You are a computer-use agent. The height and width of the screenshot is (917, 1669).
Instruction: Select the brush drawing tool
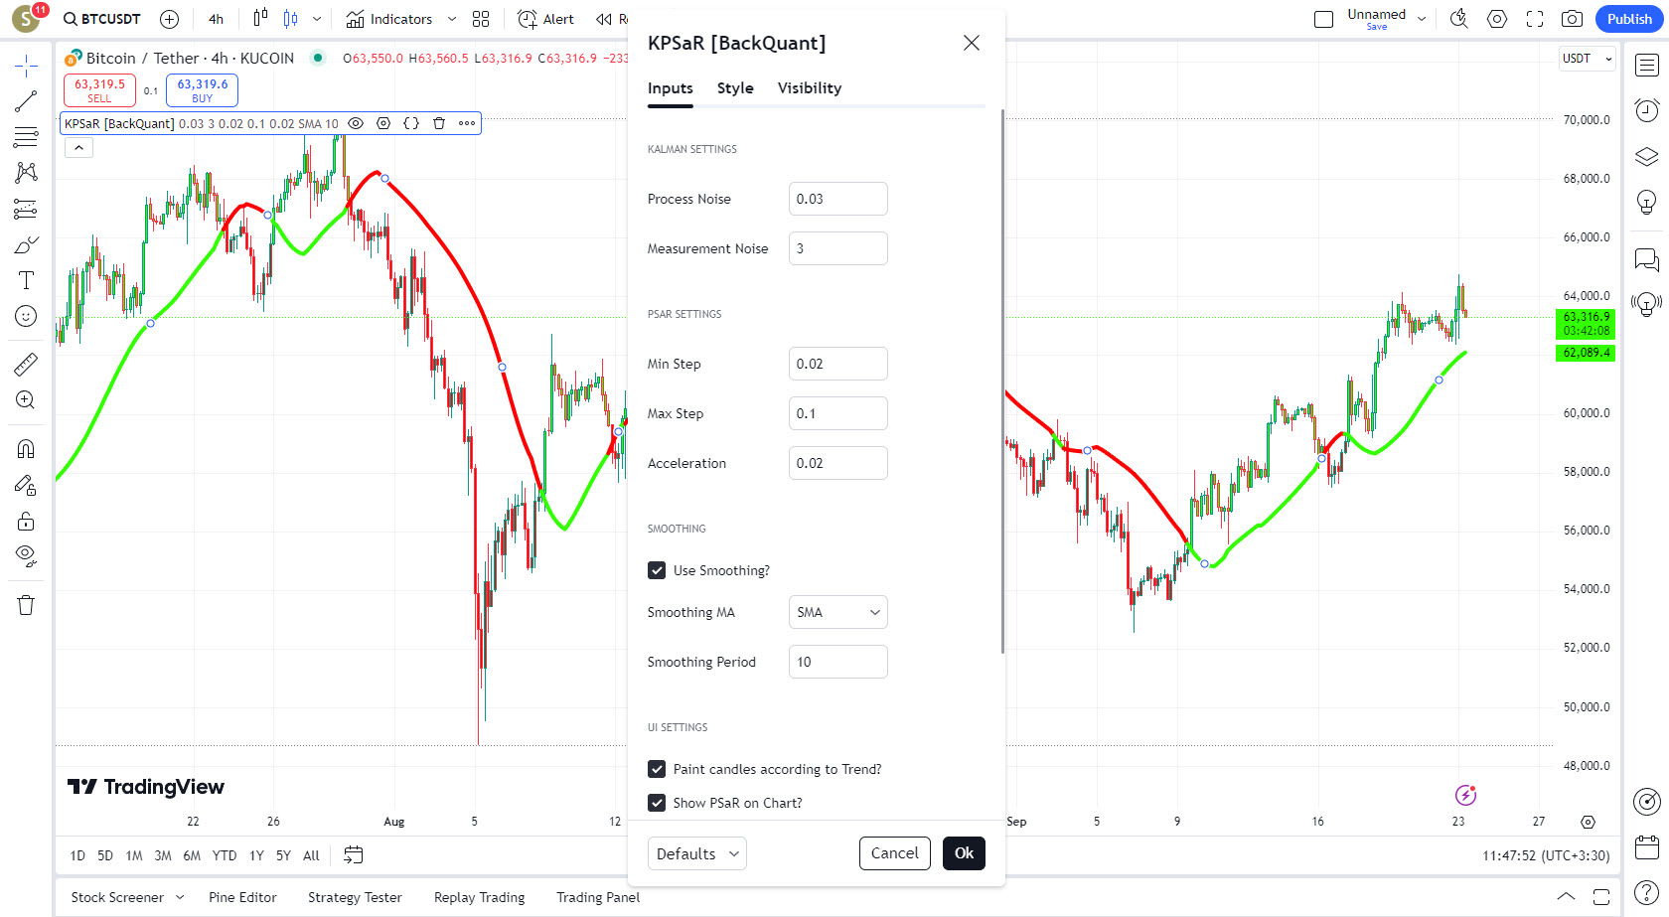click(26, 244)
